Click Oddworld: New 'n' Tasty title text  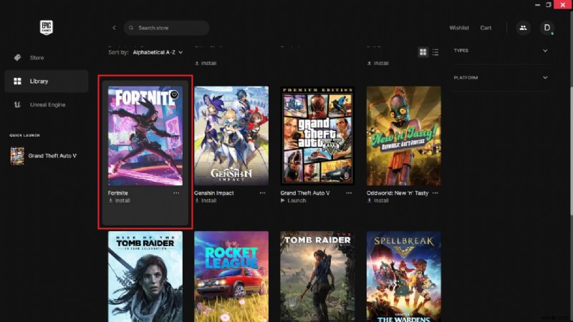[398, 193]
